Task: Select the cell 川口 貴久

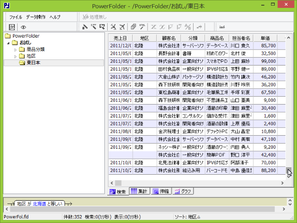Action: tap(241, 46)
